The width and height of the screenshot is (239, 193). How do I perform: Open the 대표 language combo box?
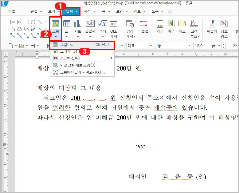[x=139, y=46]
